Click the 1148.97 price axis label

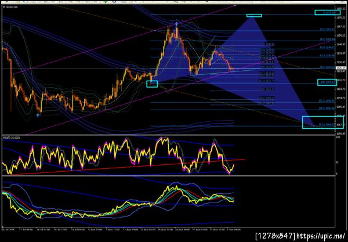[341, 45]
